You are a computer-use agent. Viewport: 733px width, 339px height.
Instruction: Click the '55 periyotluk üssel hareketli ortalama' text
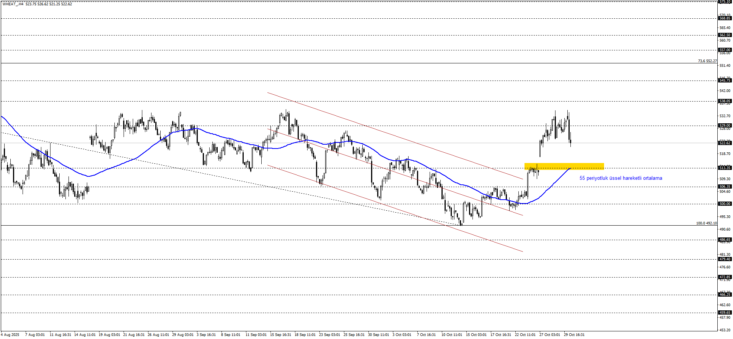click(621, 178)
